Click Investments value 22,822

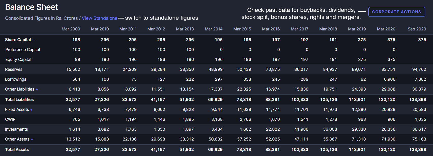coord(273,129)
